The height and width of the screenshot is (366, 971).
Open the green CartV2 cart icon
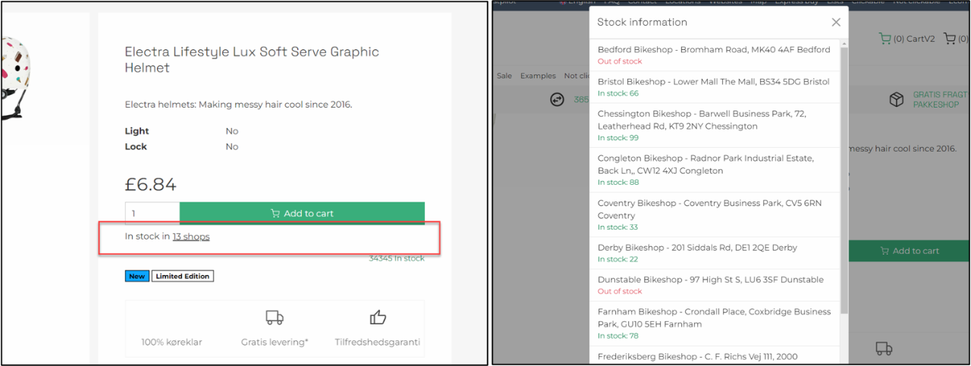point(885,39)
